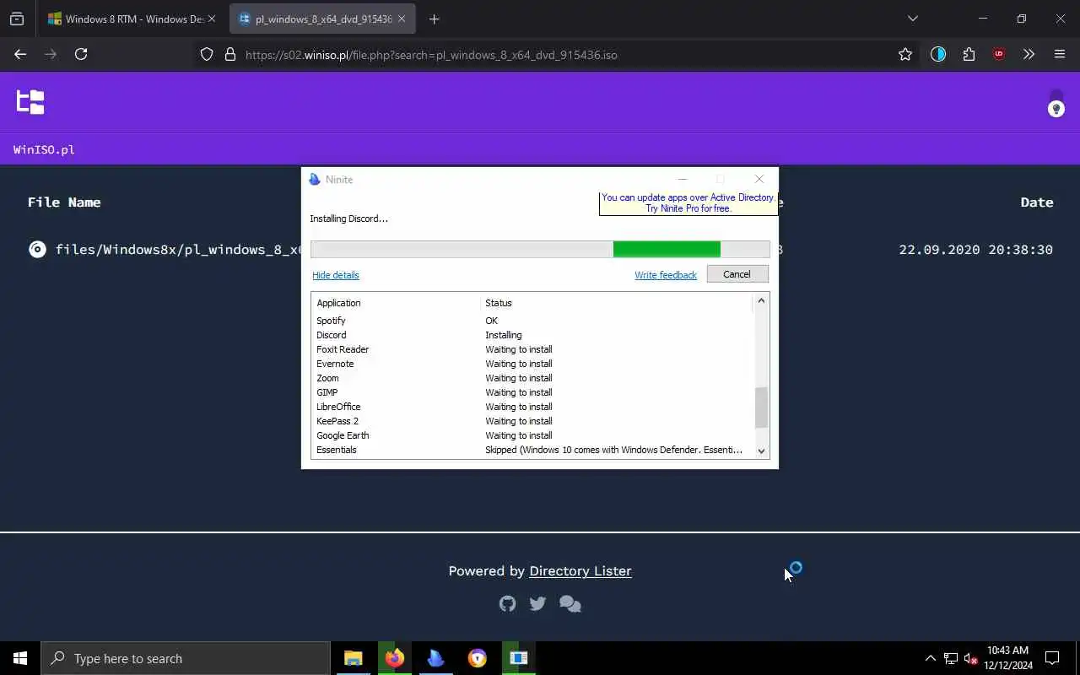
Task: Click the disc icon beside ISO file
Action: [x=37, y=249]
